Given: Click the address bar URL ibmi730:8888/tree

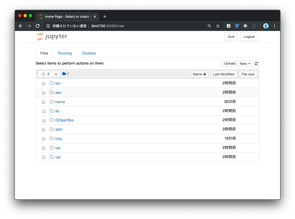Looking at the screenshot, I should click(x=108, y=26).
